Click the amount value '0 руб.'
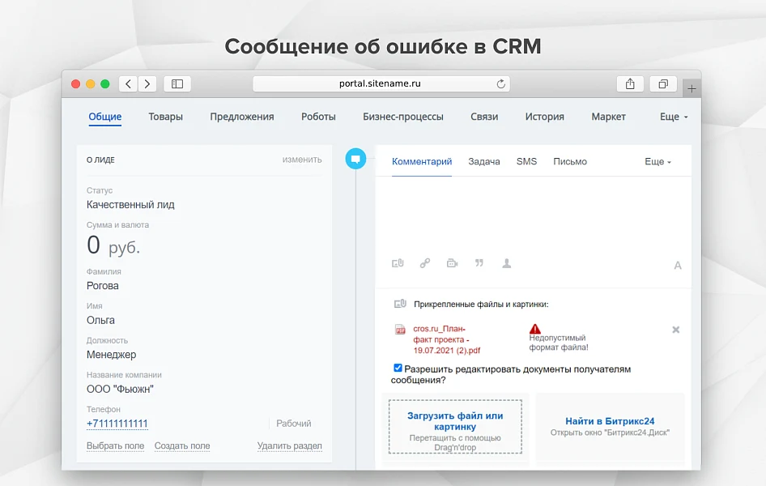766x486 pixels. (113, 245)
